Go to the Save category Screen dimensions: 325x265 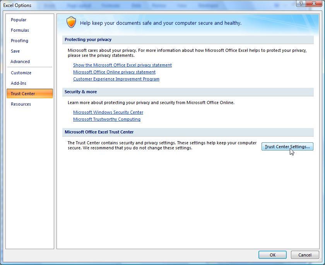click(15, 51)
